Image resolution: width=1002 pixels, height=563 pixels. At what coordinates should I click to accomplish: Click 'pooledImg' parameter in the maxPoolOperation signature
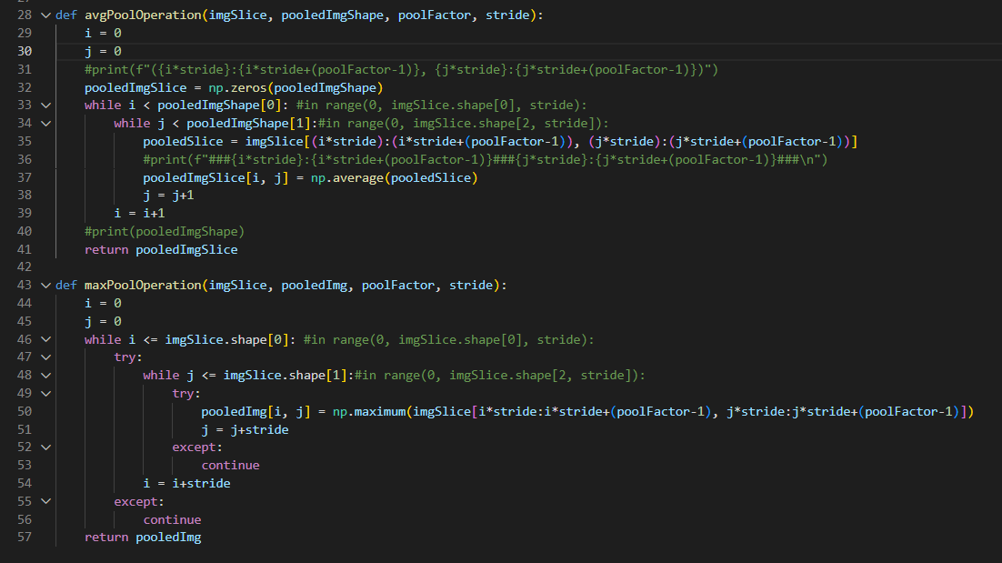315,285
